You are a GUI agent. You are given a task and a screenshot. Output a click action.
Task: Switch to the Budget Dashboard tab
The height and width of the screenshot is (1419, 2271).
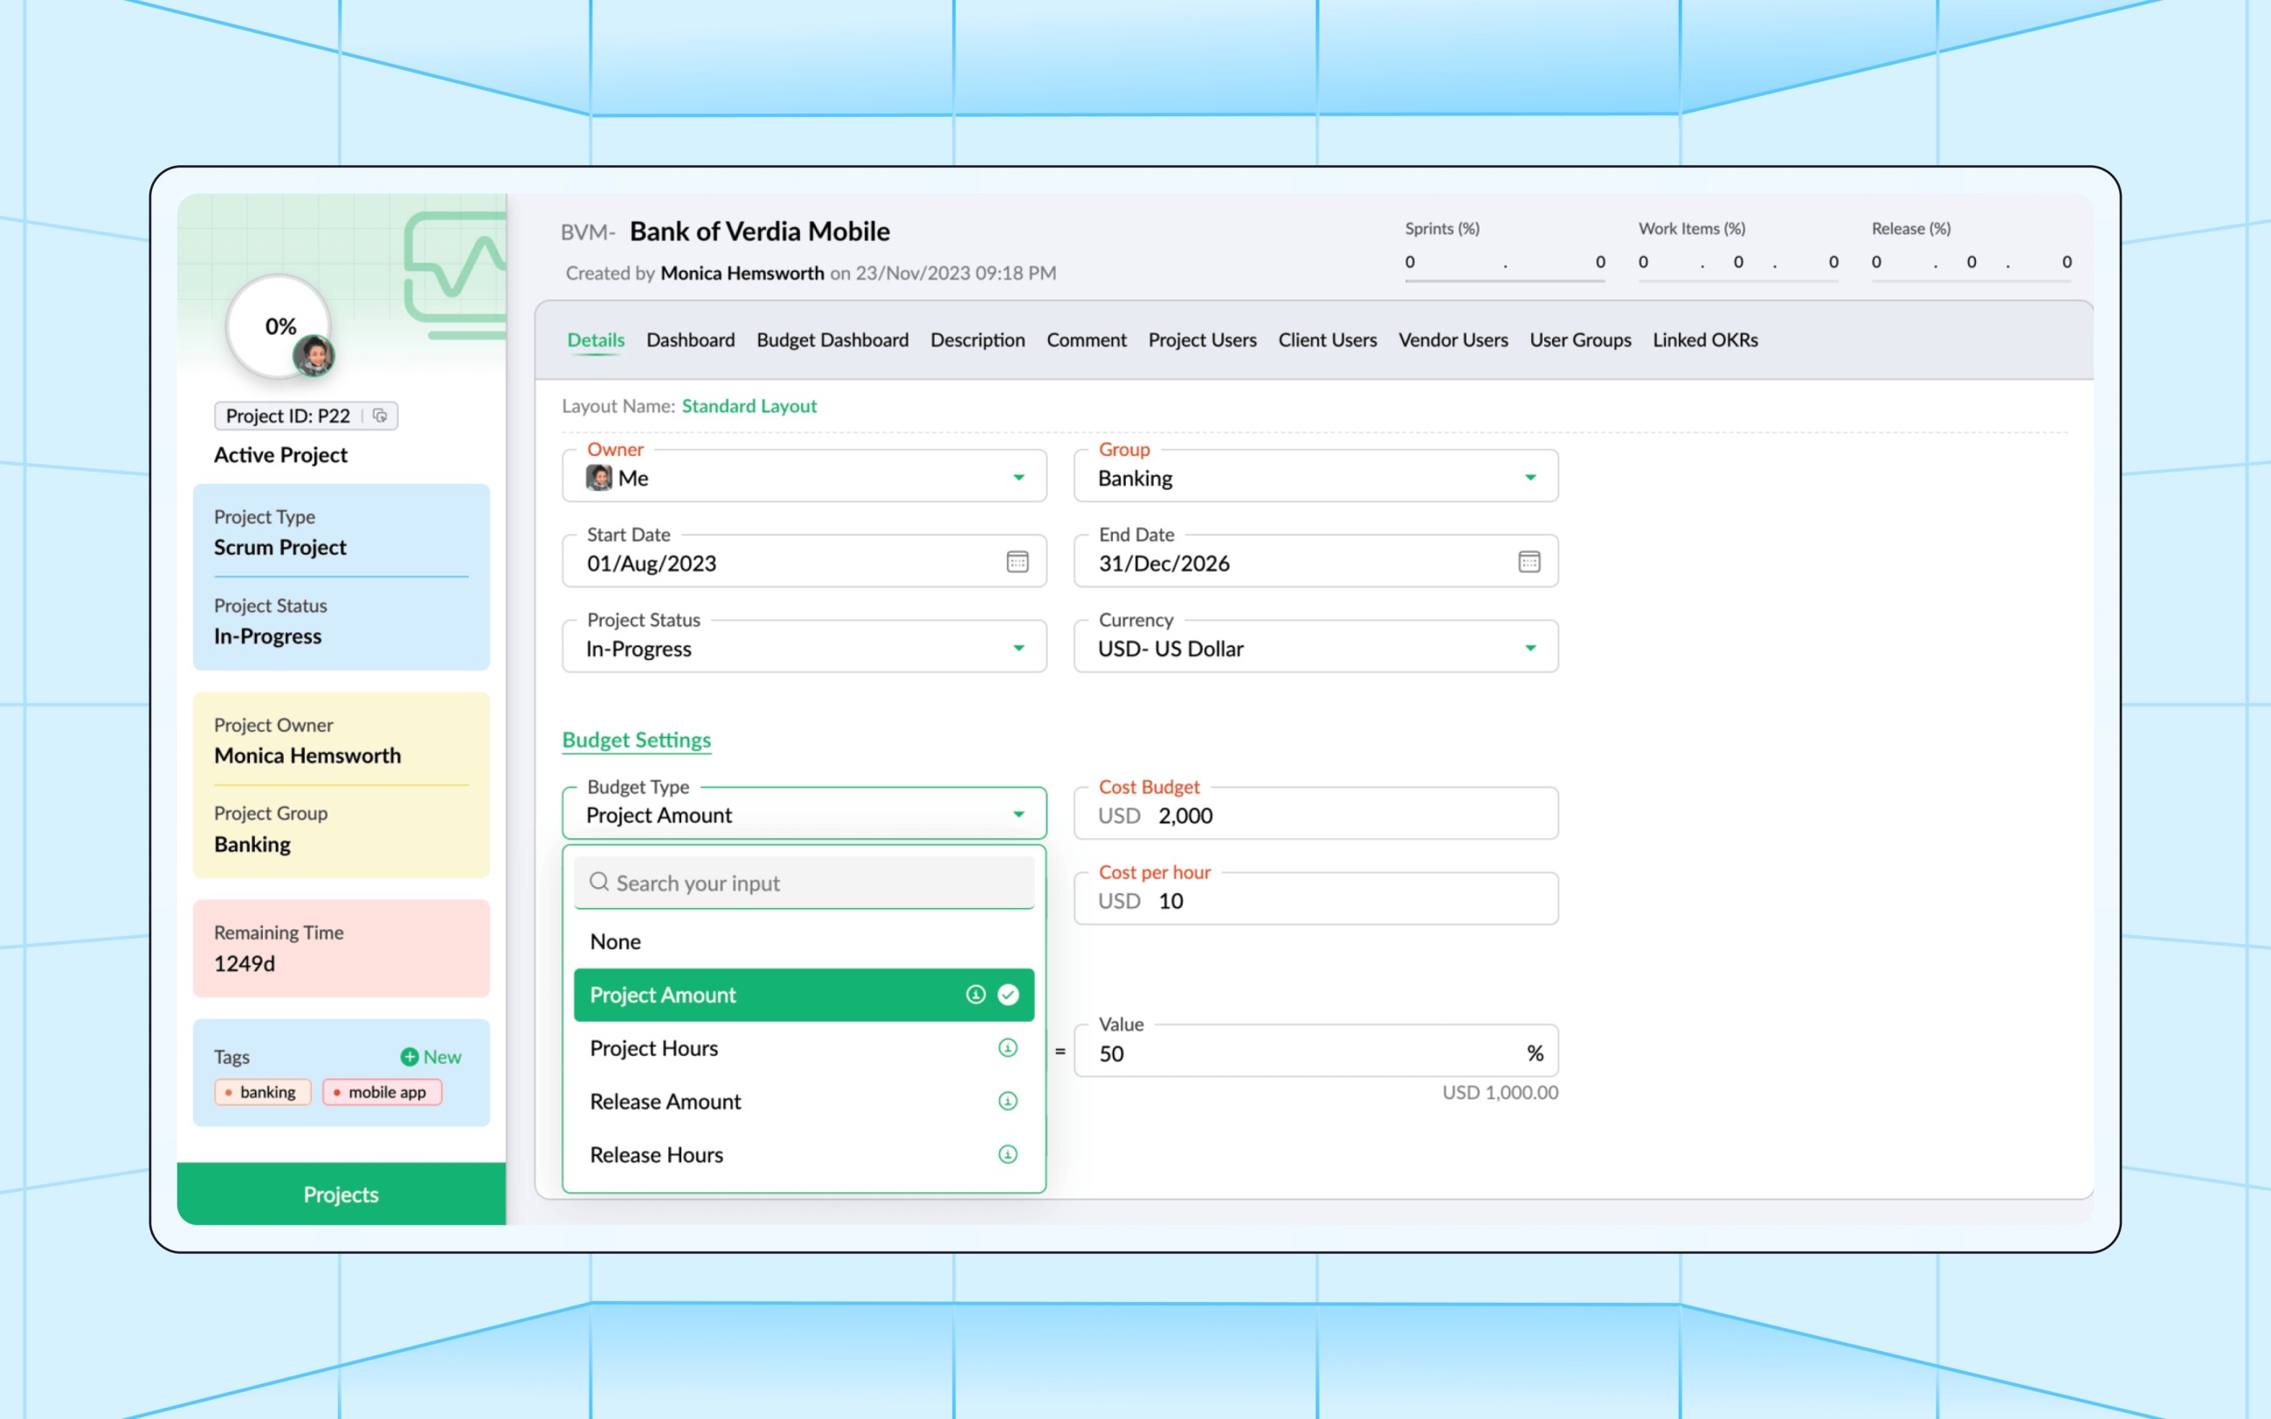832,340
